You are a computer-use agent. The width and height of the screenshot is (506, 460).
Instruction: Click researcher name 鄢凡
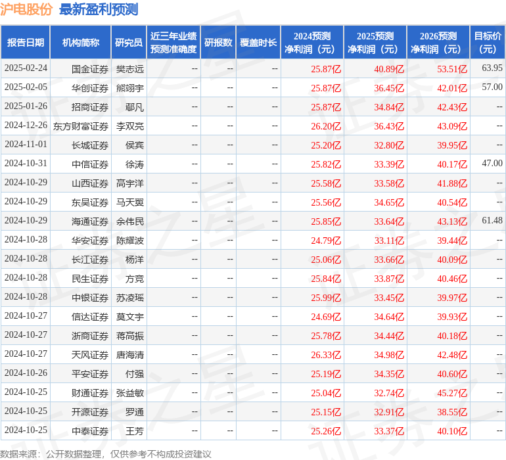coord(135,107)
